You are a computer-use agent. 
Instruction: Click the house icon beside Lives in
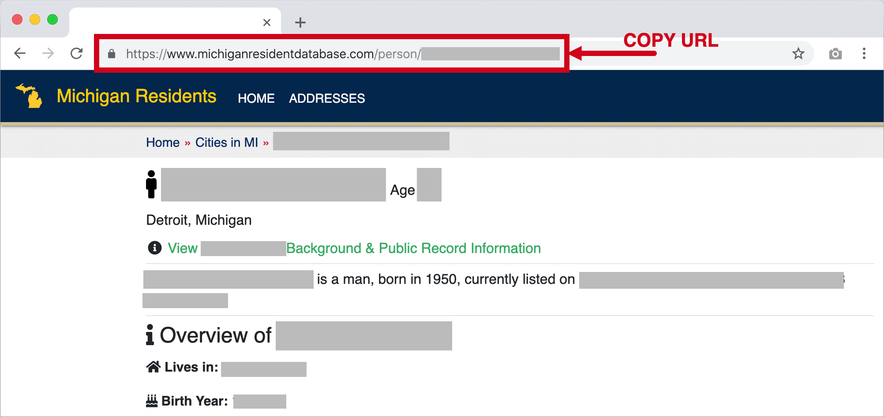point(154,367)
